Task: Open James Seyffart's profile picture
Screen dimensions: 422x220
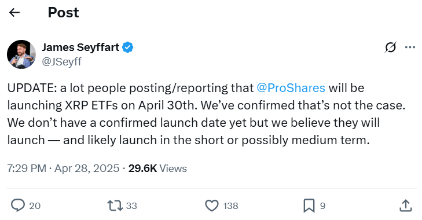Action: click(21, 54)
